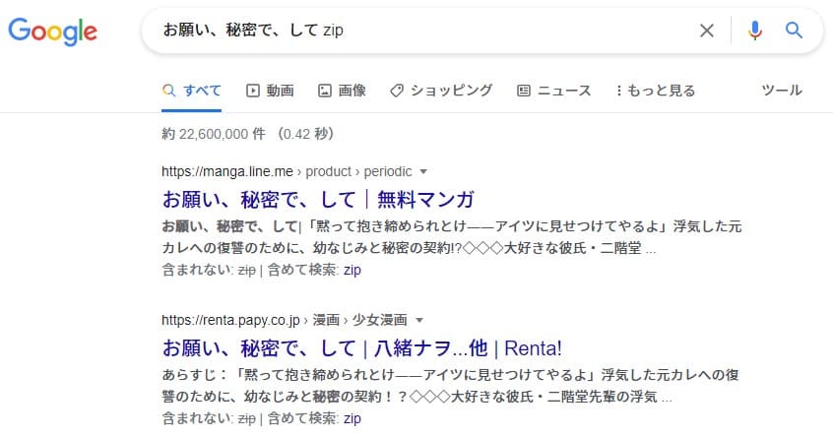Viewport: 833px width, 437px height.
Task: Open the ニュース tab
Action: pyautogui.click(x=554, y=91)
